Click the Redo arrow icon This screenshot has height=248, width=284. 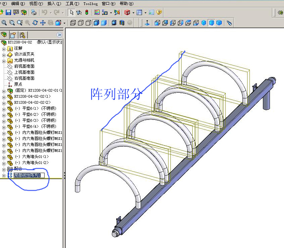coord(57,12)
